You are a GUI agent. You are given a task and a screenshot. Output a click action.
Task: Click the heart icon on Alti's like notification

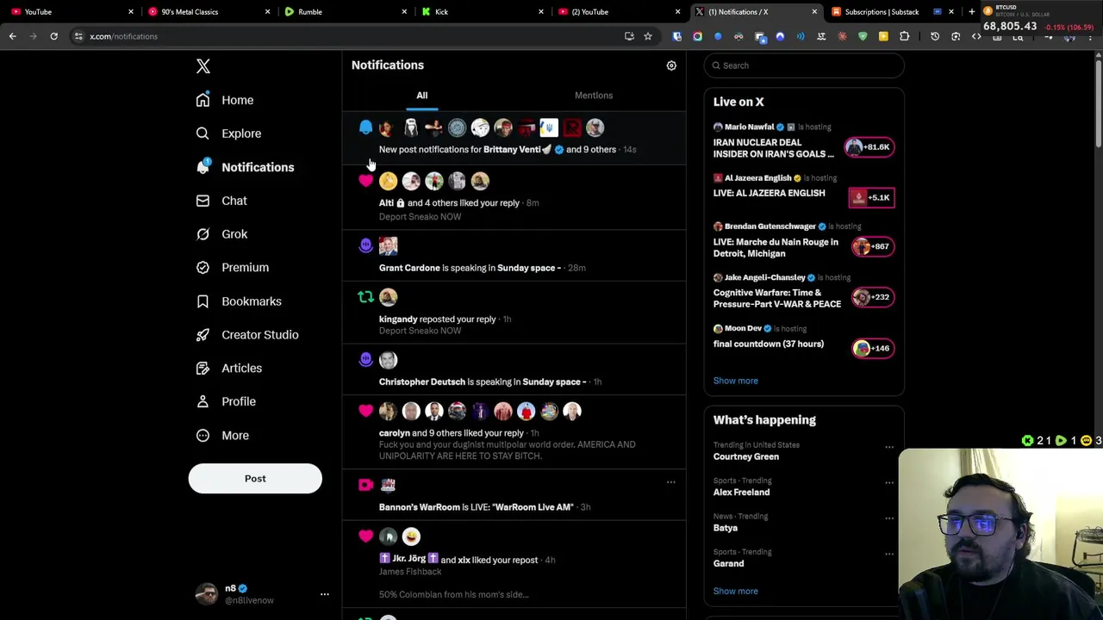(365, 181)
